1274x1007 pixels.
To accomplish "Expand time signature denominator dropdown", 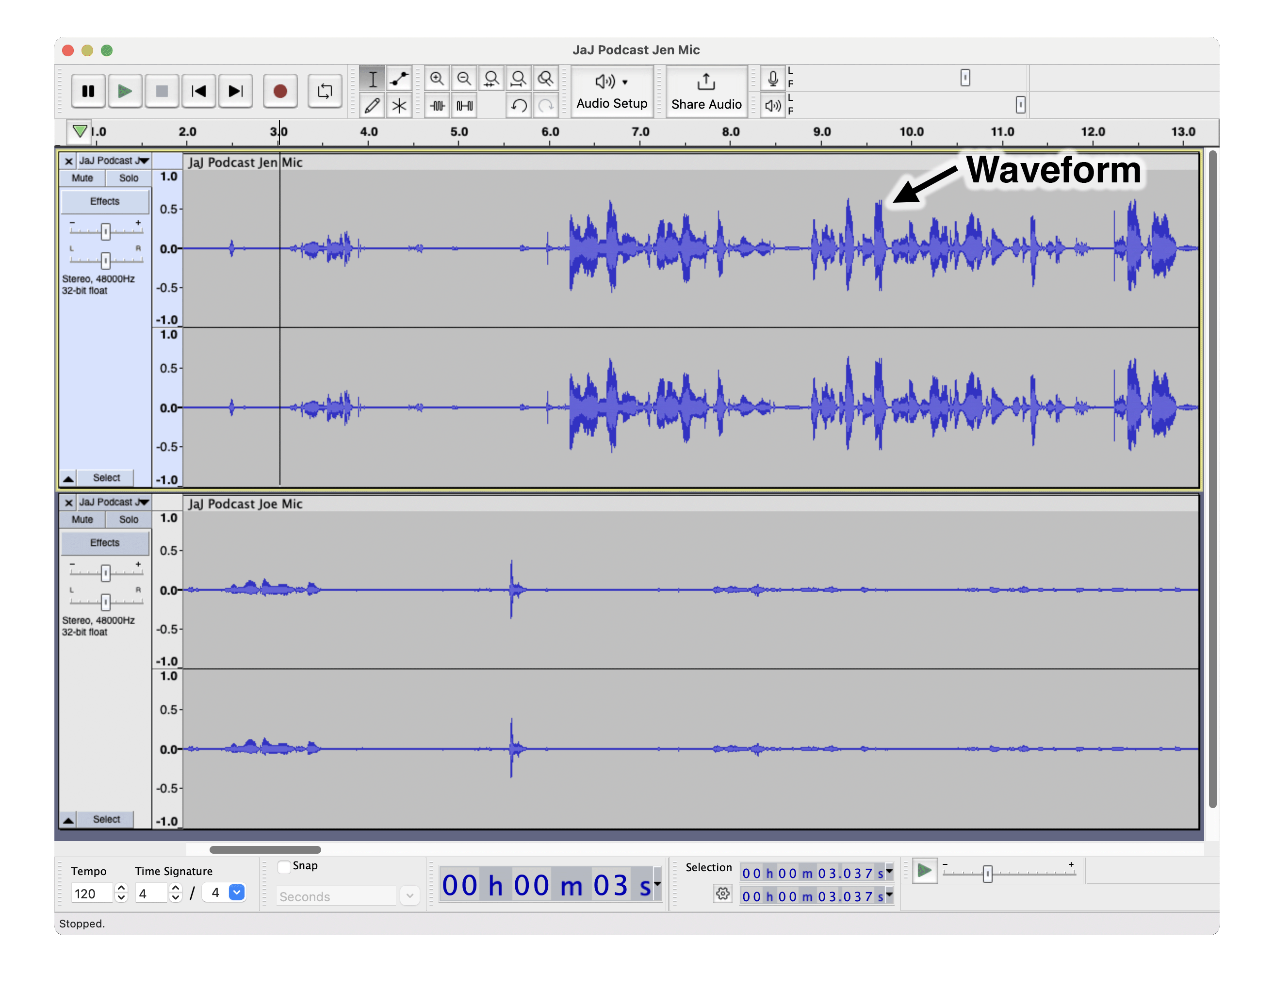I will click(x=236, y=892).
